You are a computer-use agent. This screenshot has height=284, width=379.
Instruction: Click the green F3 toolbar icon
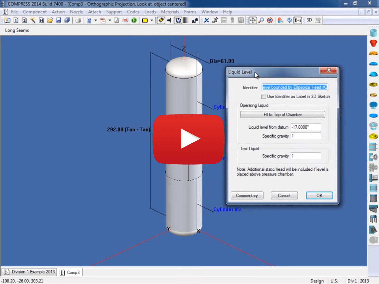coord(134,20)
